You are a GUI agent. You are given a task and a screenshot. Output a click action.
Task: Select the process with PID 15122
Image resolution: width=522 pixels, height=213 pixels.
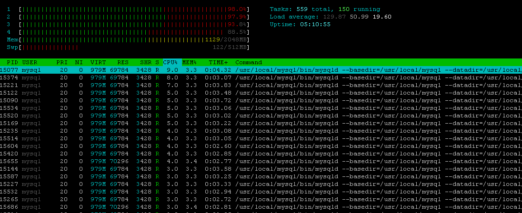(261, 93)
